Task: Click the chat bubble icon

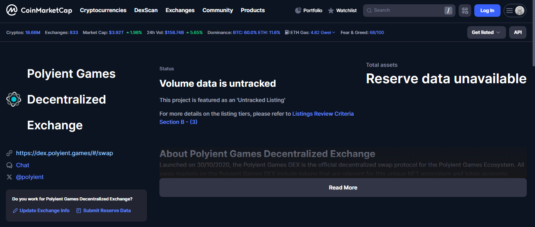Action: coord(9,165)
